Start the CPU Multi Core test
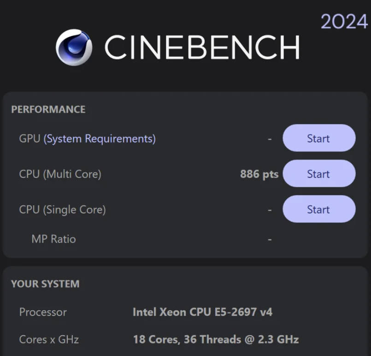 (x=318, y=174)
